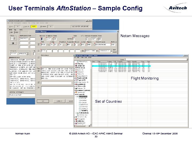This screenshot has height=144, width=192.
Task: Click the Coordinate input field
Action: tap(103, 45)
